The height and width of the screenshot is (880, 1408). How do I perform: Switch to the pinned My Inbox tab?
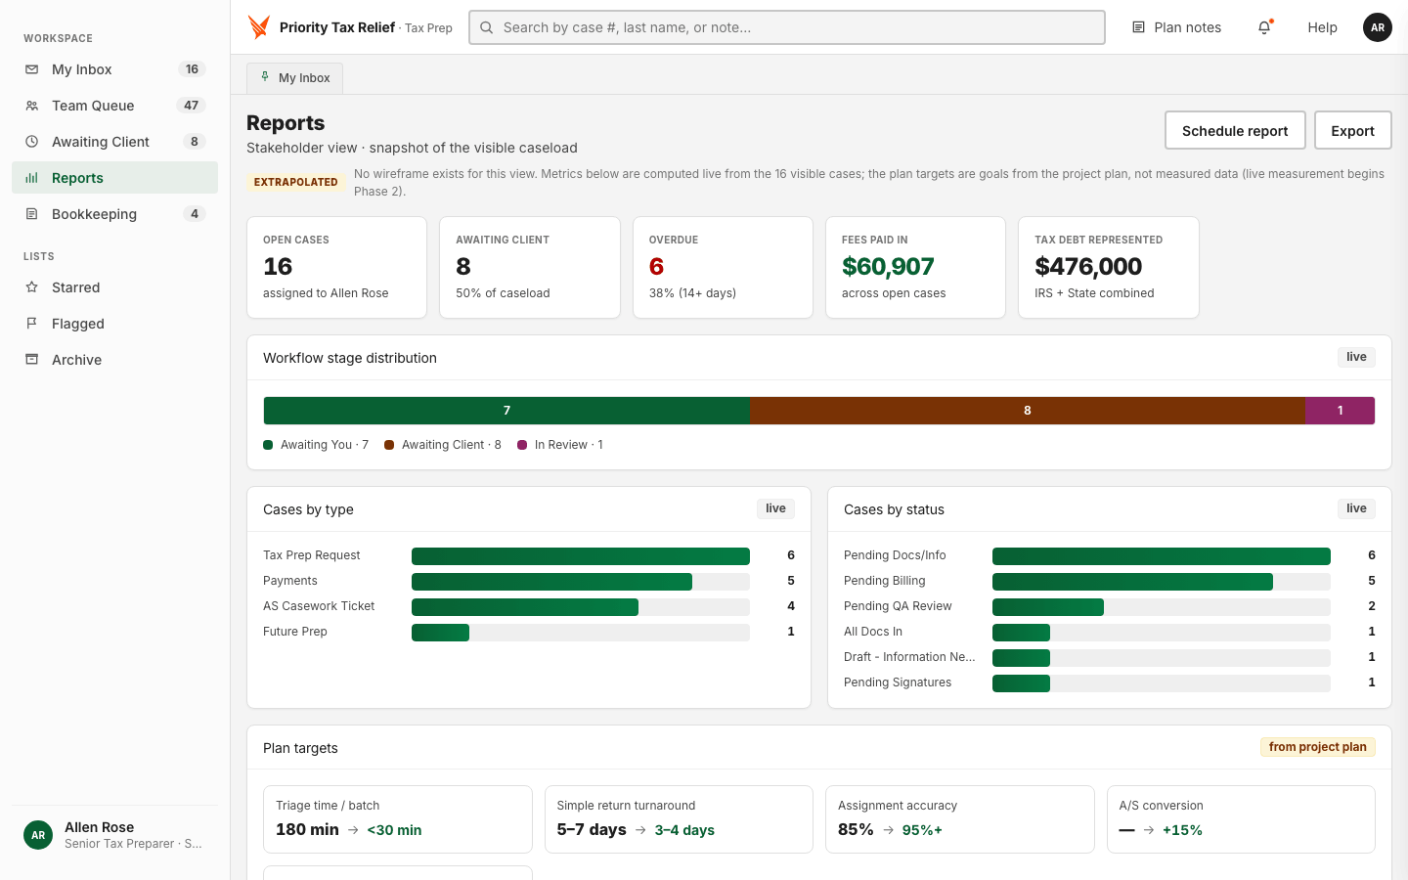(x=294, y=77)
